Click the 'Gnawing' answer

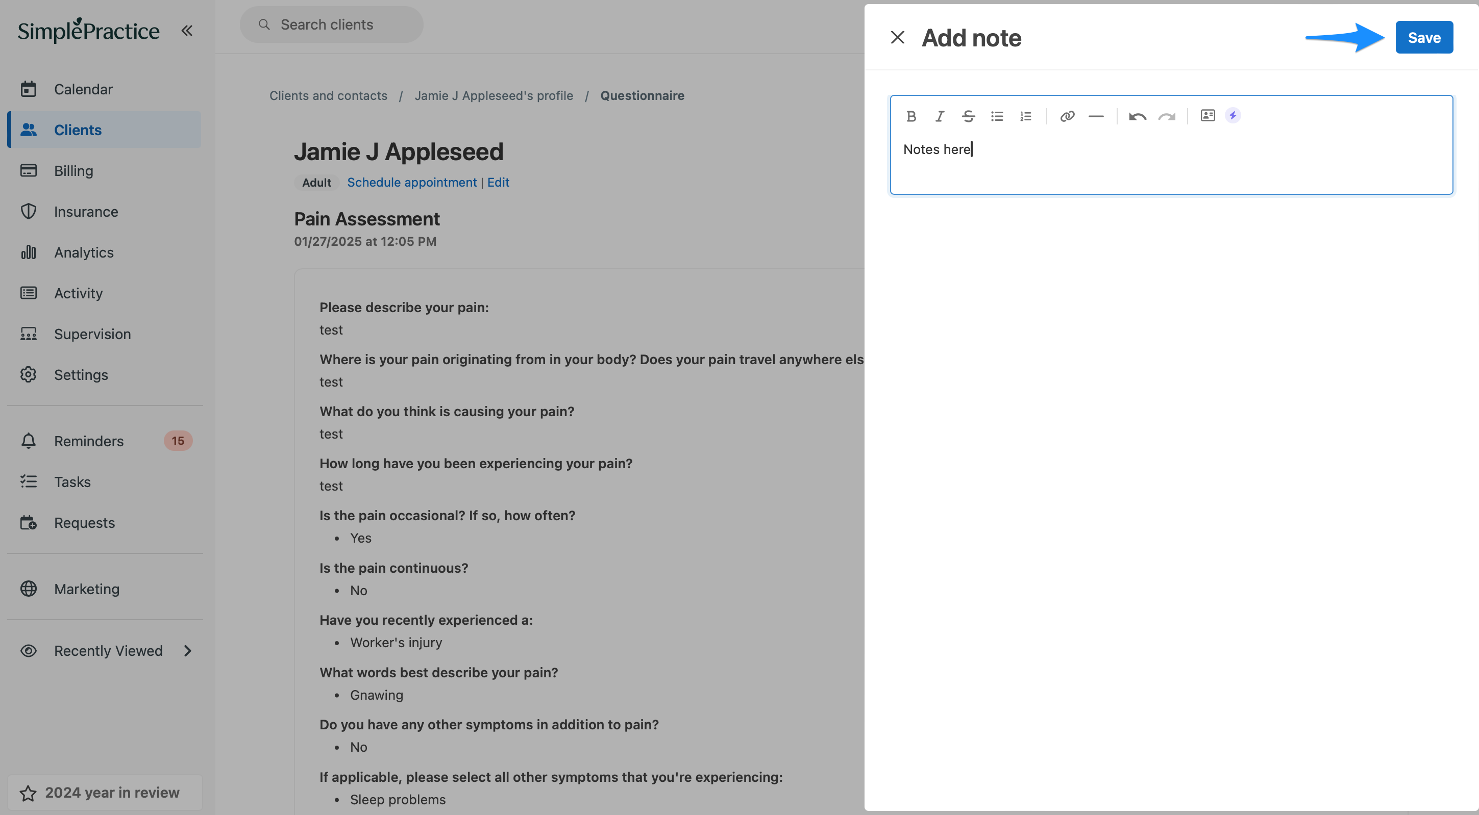tap(377, 695)
